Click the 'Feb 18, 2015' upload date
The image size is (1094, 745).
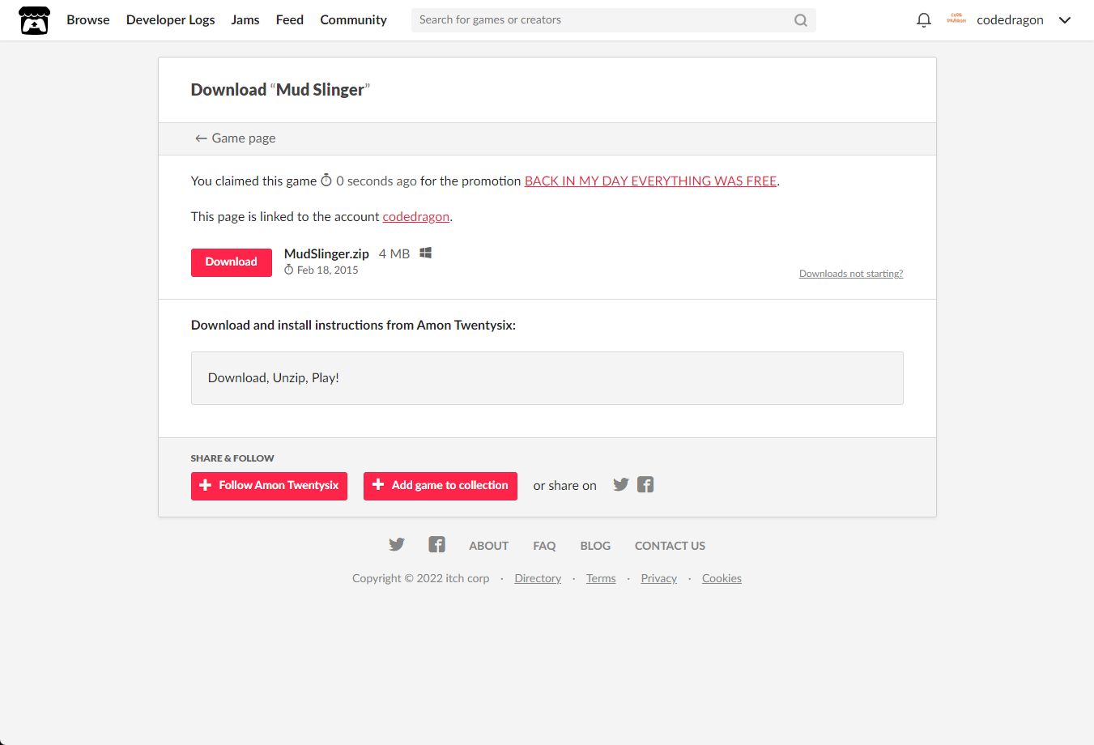click(327, 270)
